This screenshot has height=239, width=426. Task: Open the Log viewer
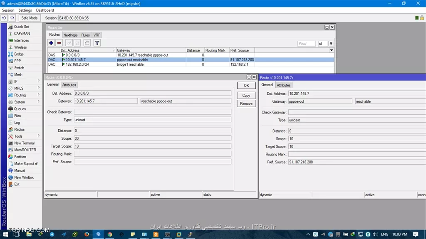coord(17,123)
